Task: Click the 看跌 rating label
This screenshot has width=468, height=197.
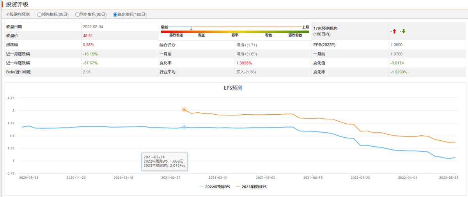Action: click(x=268, y=35)
